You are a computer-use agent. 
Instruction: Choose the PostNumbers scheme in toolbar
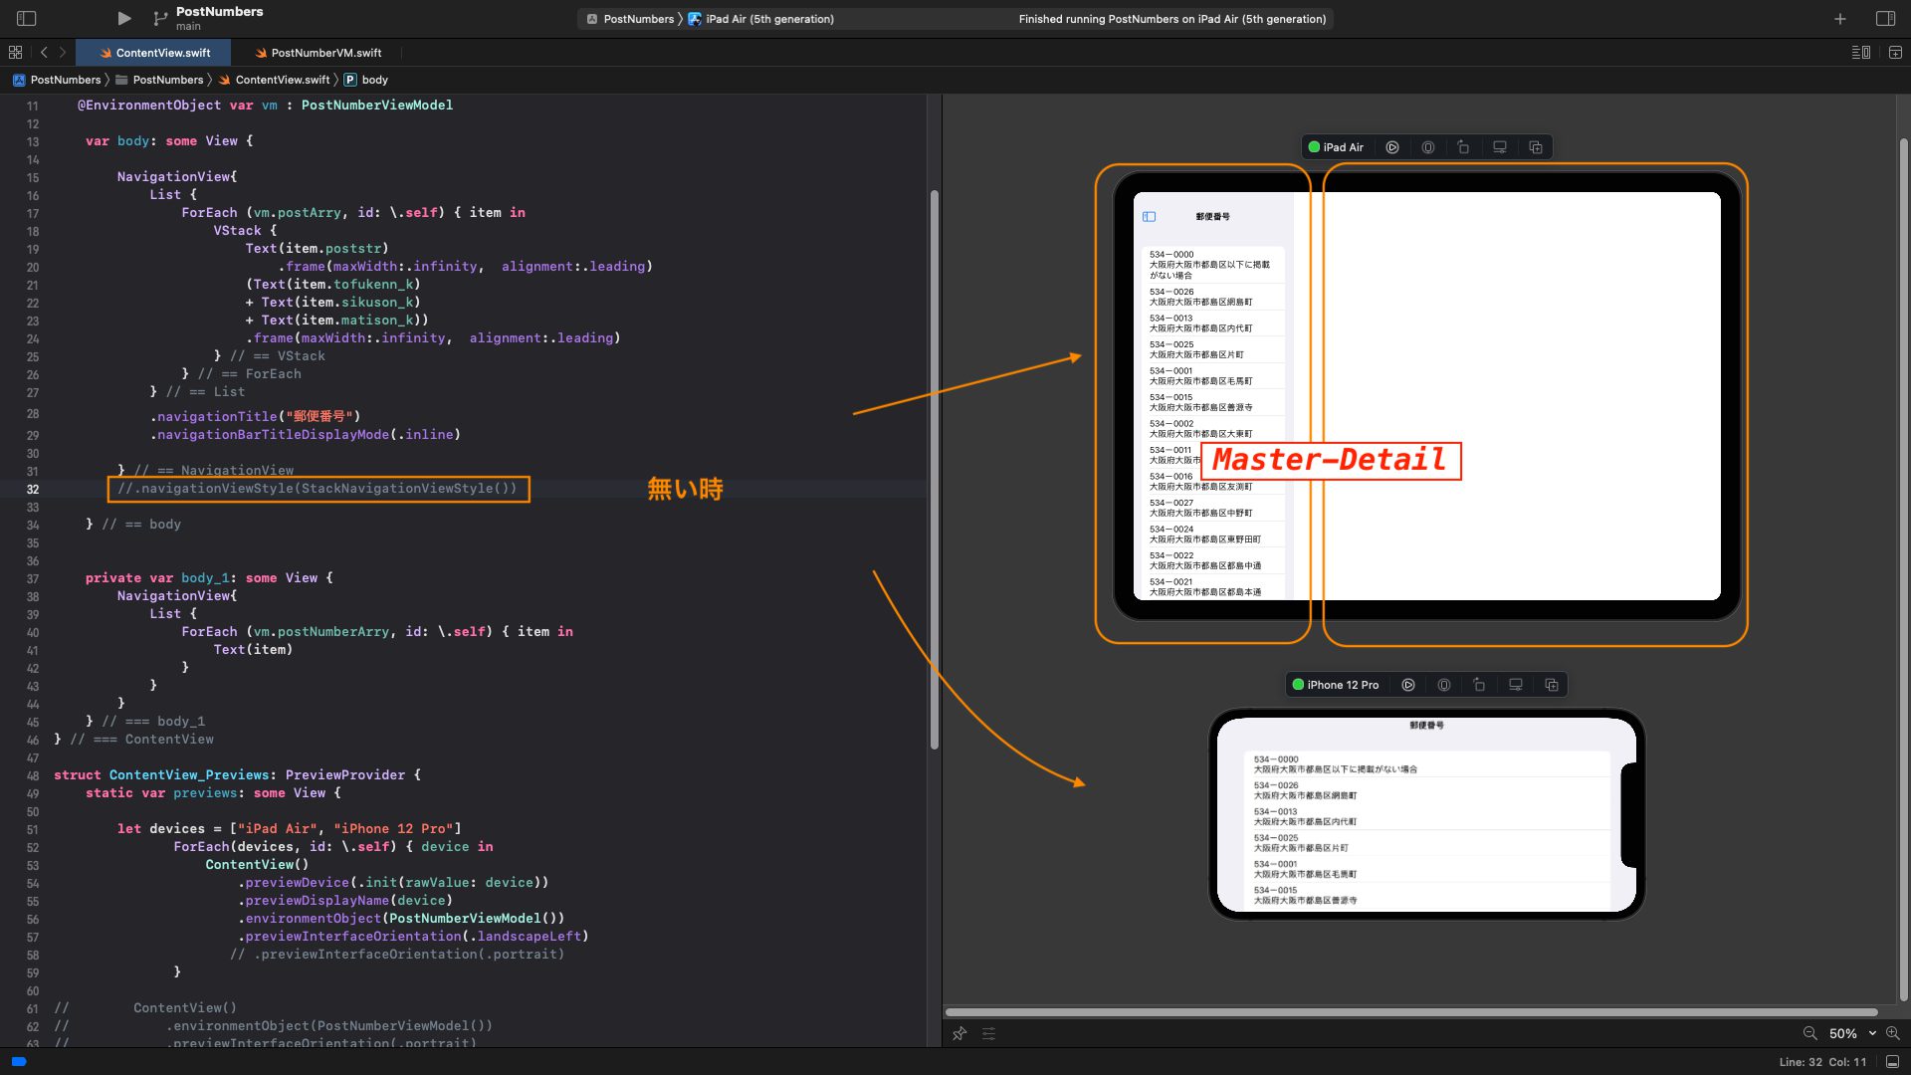click(x=630, y=19)
